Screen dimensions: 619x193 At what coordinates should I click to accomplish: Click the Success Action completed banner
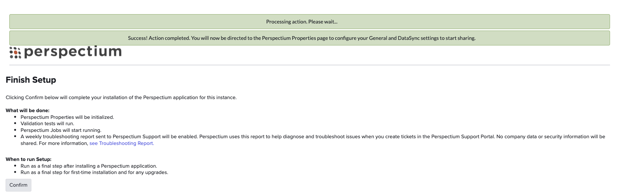[x=309, y=38]
